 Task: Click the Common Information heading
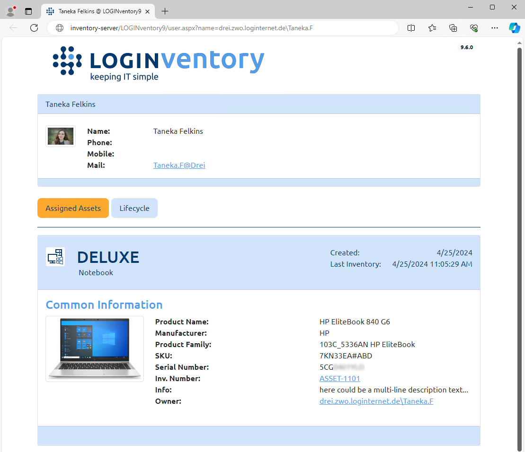pos(104,305)
